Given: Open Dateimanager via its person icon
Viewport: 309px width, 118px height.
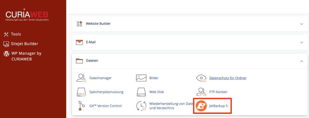Looking at the screenshot, I should (81, 78).
